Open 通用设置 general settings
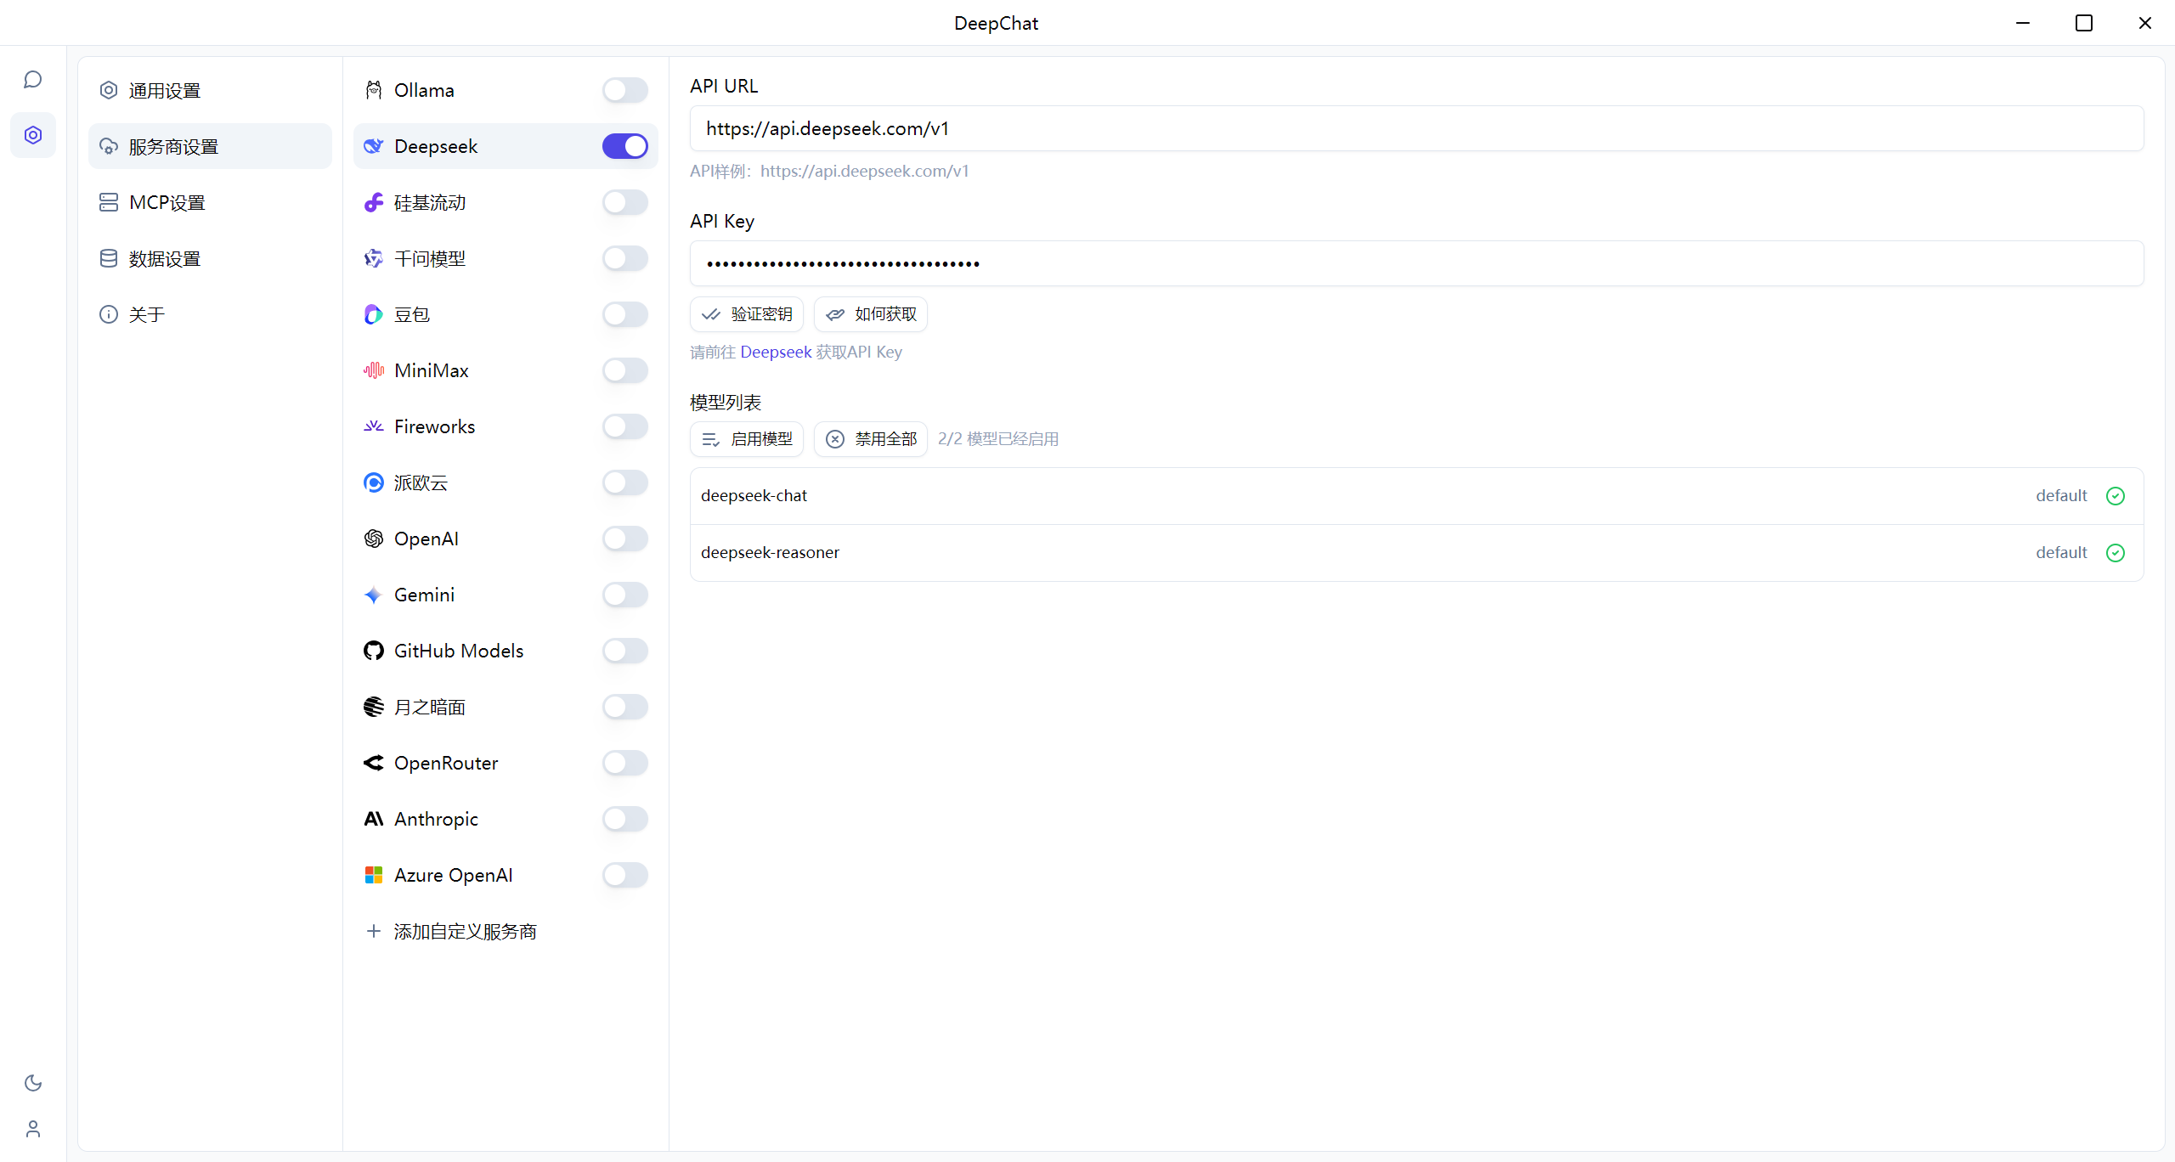2175x1162 pixels. click(x=165, y=90)
